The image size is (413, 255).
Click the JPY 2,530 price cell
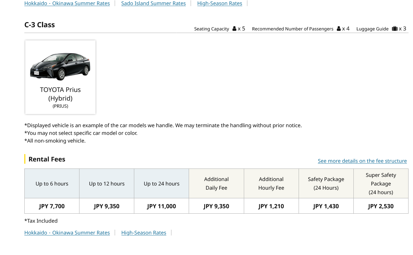click(381, 206)
